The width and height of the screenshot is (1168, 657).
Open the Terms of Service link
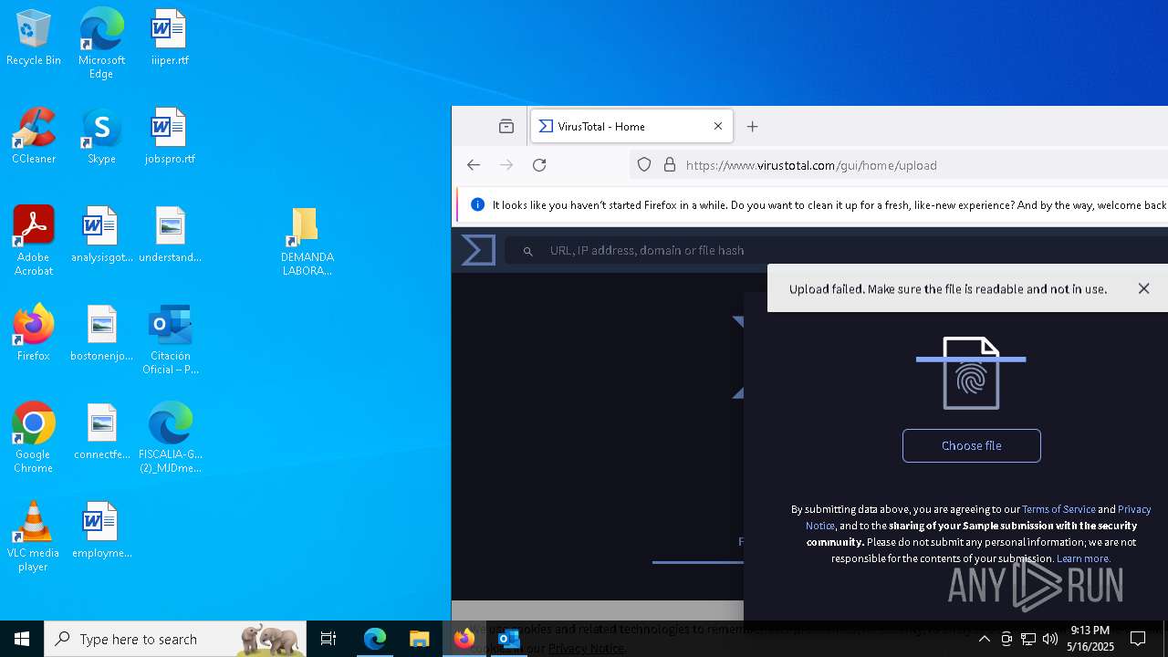[x=1058, y=509]
